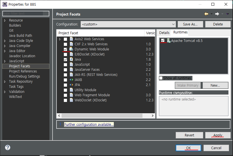Click the Utility Module document icon
Image resolution: width=233 pixels, height=156 pixels.
click(71, 90)
